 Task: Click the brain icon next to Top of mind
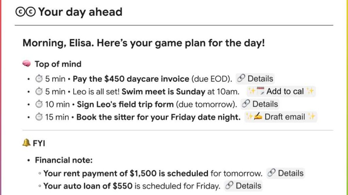pyautogui.click(x=27, y=64)
